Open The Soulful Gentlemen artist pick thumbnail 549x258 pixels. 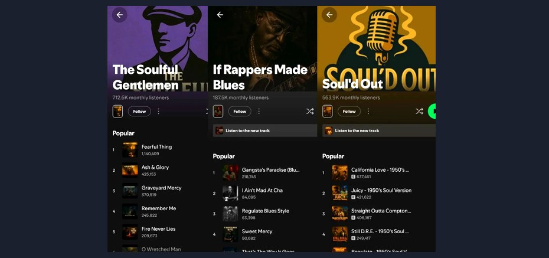(x=117, y=112)
